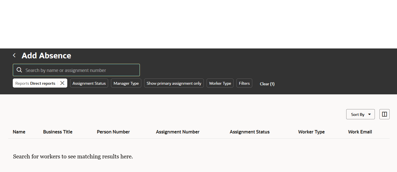Screen dimensions: 397x172
Task: Click the Work Email column header
Action: click(360, 132)
